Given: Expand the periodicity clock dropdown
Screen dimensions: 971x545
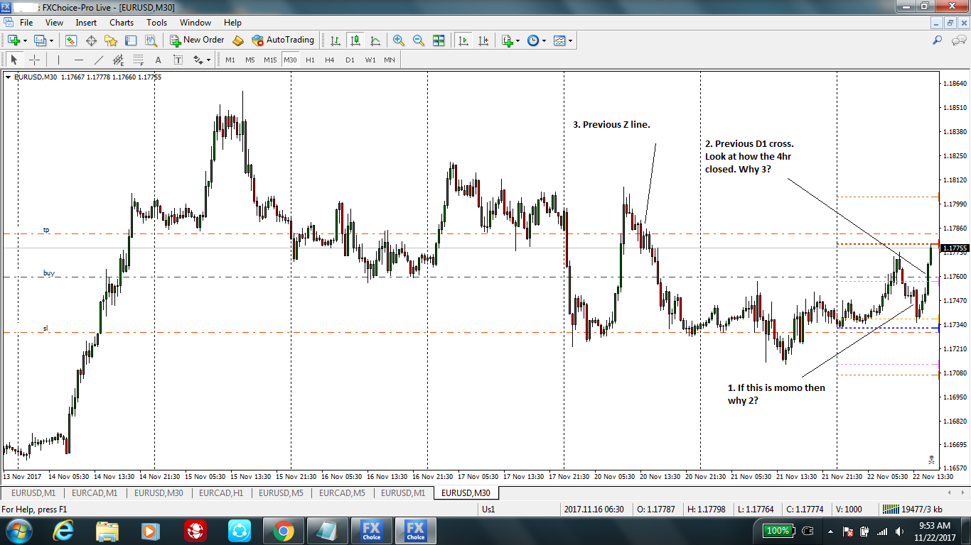Looking at the screenshot, I should [544, 40].
